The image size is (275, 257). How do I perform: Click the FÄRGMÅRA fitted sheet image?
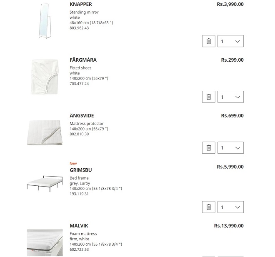coord(45,77)
